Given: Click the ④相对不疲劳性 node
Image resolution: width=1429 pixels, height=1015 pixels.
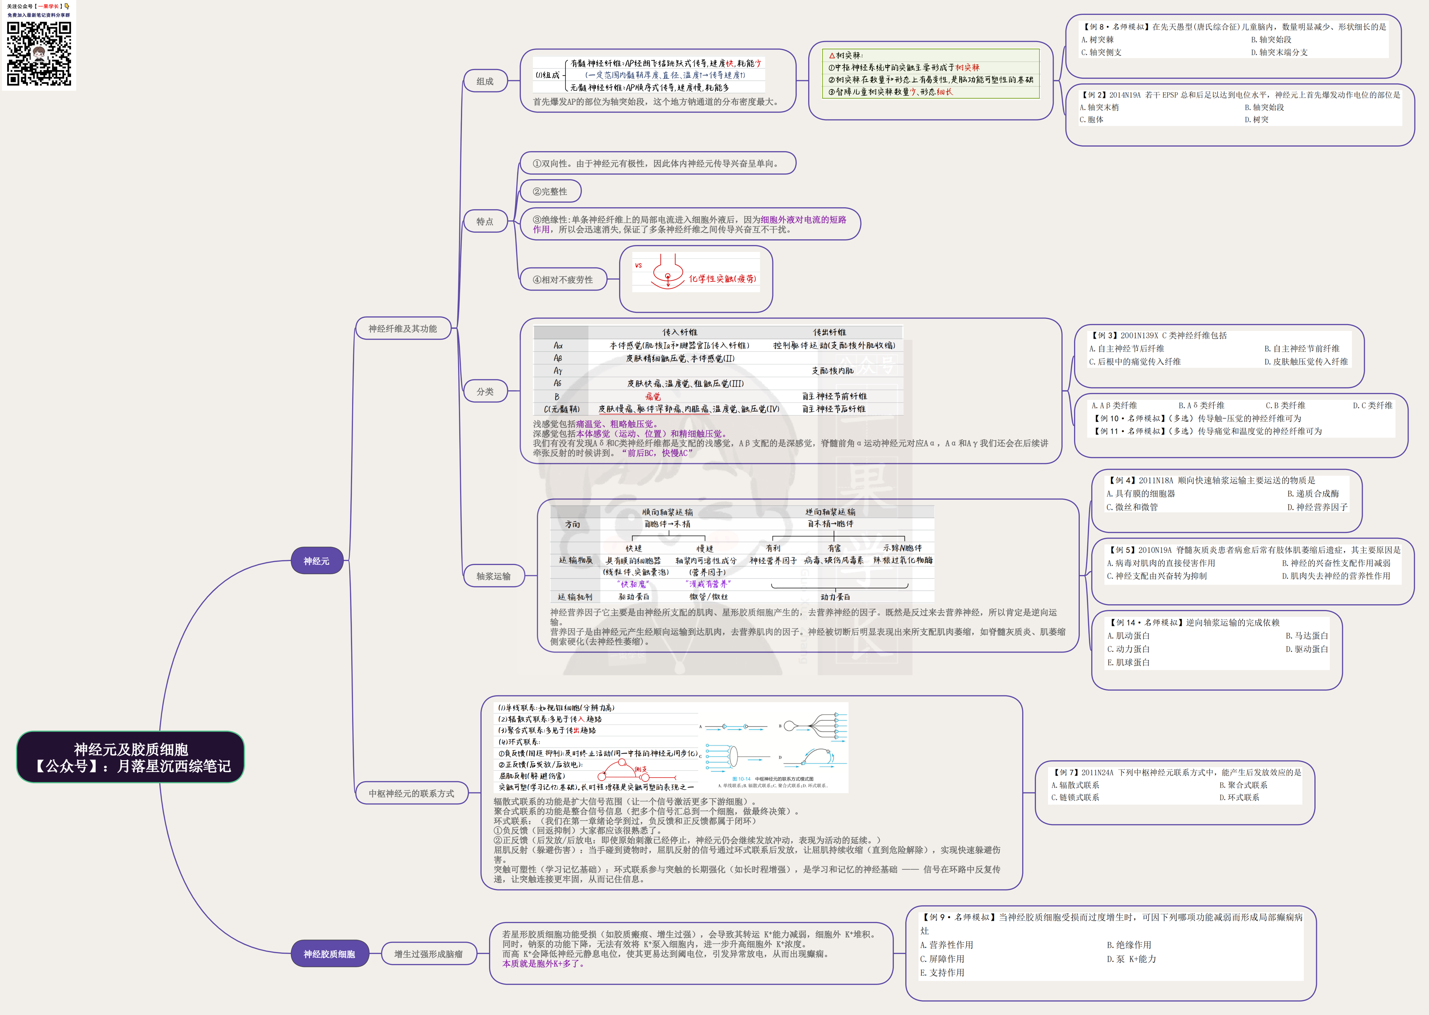Looking at the screenshot, I should point(564,279).
